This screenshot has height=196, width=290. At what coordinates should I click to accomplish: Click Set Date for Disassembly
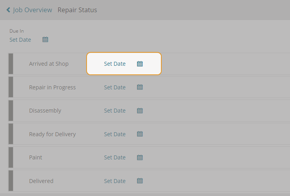(115, 111)
